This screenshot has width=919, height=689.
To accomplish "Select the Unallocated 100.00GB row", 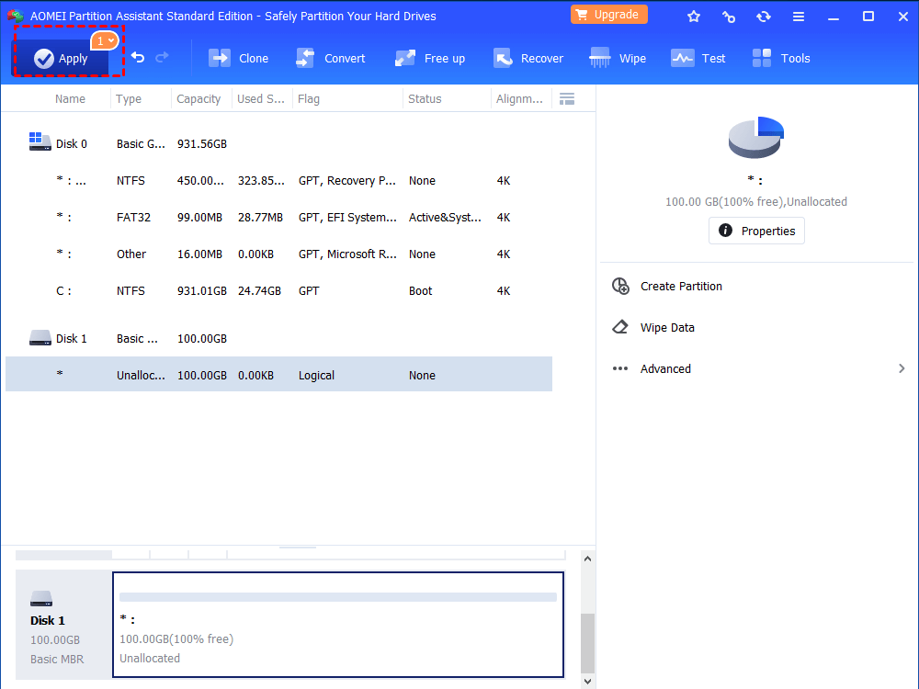I will pos(279,375).
